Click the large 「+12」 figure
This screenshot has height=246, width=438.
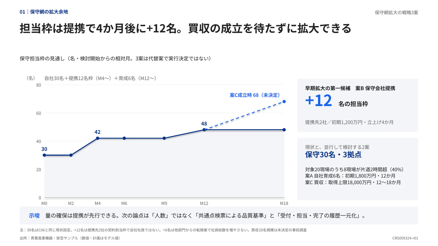click(x=319, y=100)
